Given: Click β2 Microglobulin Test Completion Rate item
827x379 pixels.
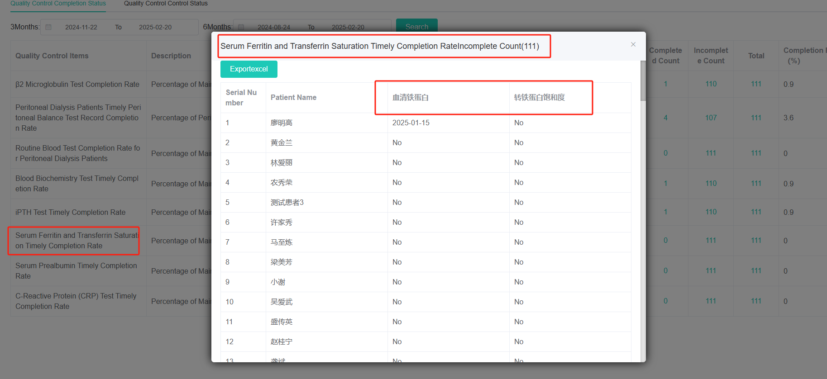Looking at the screenshot, I should (x=77, y=84).
